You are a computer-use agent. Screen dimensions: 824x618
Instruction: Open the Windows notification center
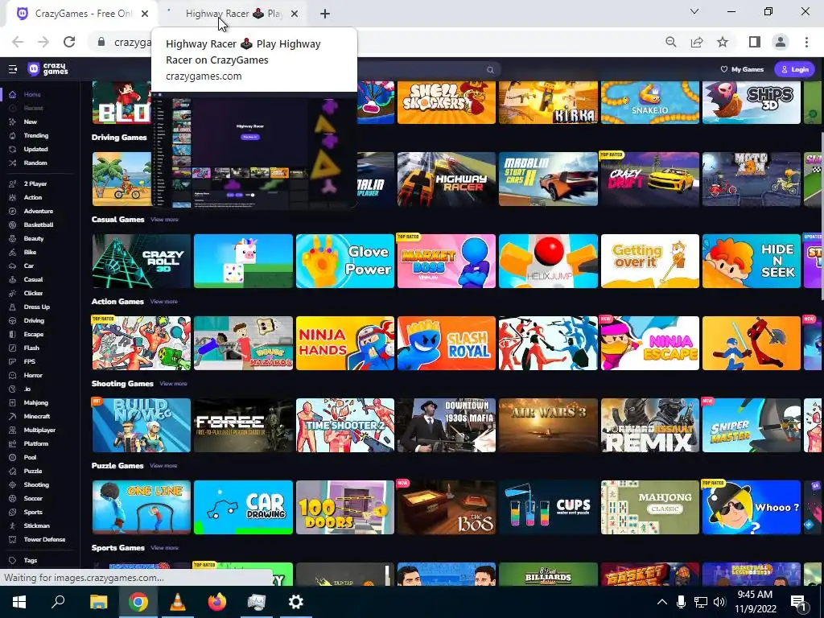(799, 602)
